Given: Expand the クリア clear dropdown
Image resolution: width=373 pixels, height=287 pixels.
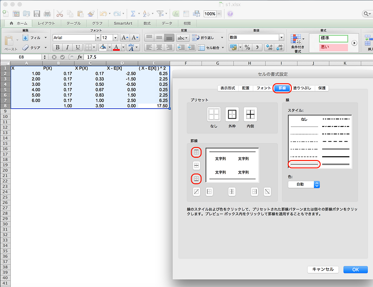Looking at the screenshot, I should click(x=45, y=48).
